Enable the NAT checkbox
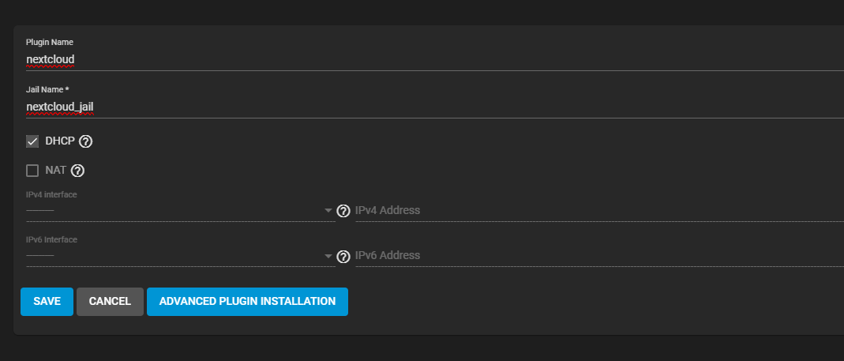This screenshot has height=361, width=844. 32,170
